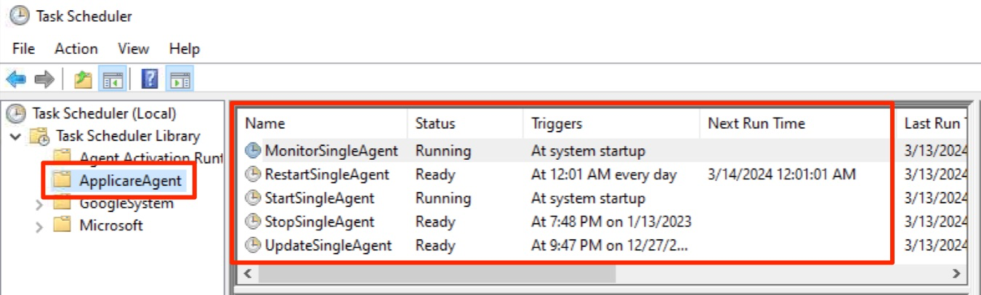The height and width of the screenshot is (295, 981).
Task: Sort tasks by the Status column header
Action: (x=435, y=124)
